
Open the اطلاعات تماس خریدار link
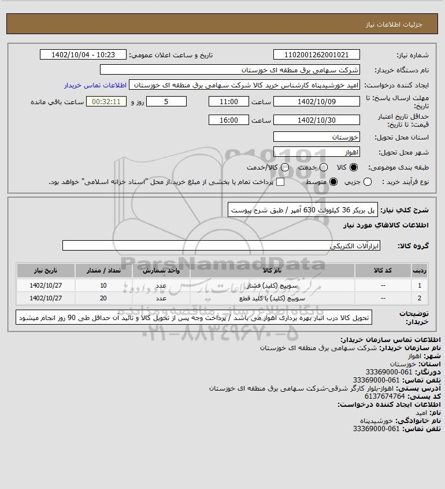coord(95,85)
